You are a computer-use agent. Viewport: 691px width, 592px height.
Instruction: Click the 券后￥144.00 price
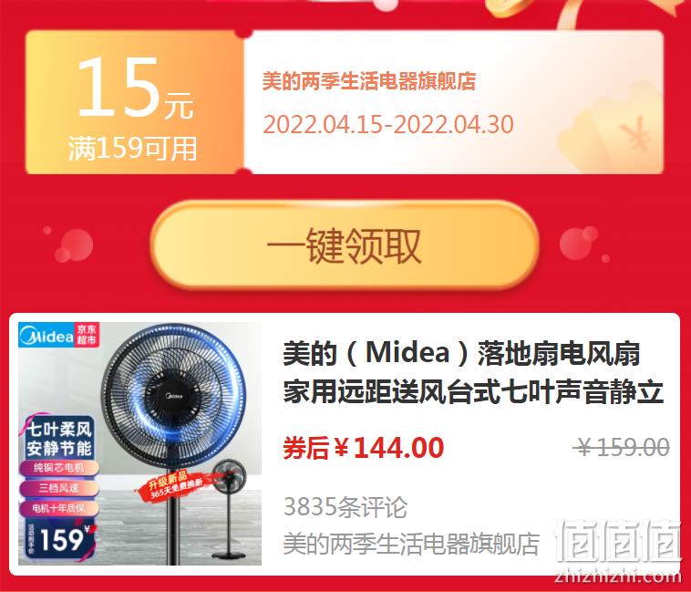363,447
